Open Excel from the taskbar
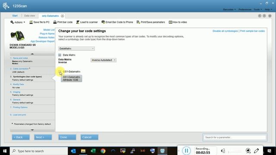 click(93, 151)
